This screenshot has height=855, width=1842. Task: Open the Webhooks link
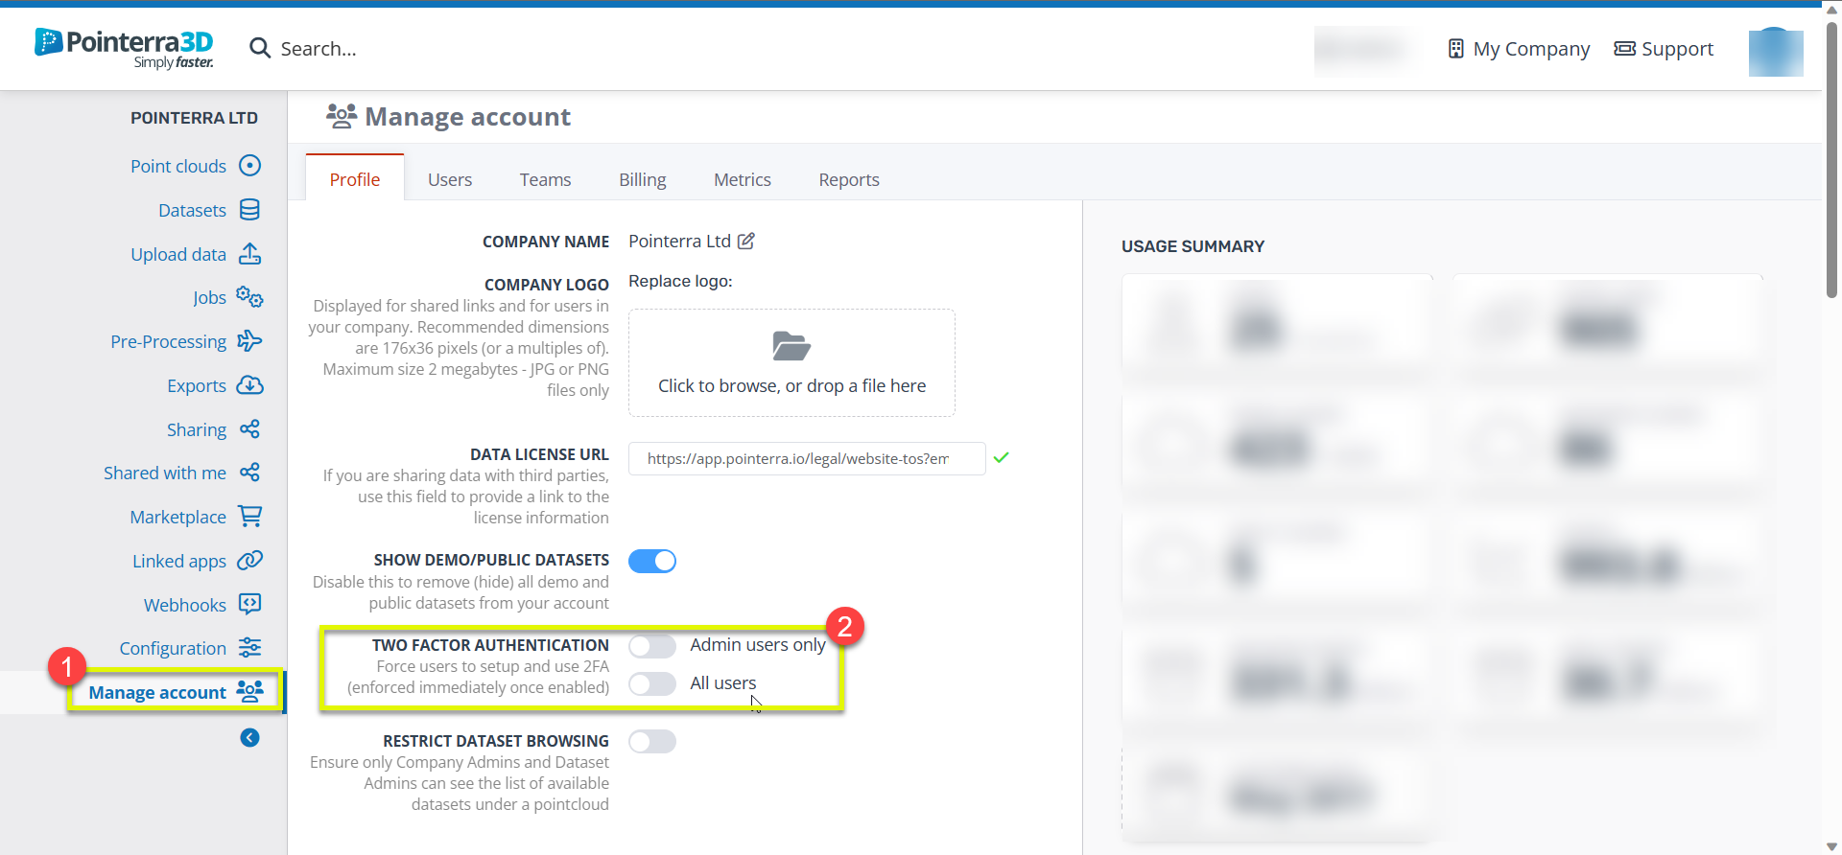point(185,605)
